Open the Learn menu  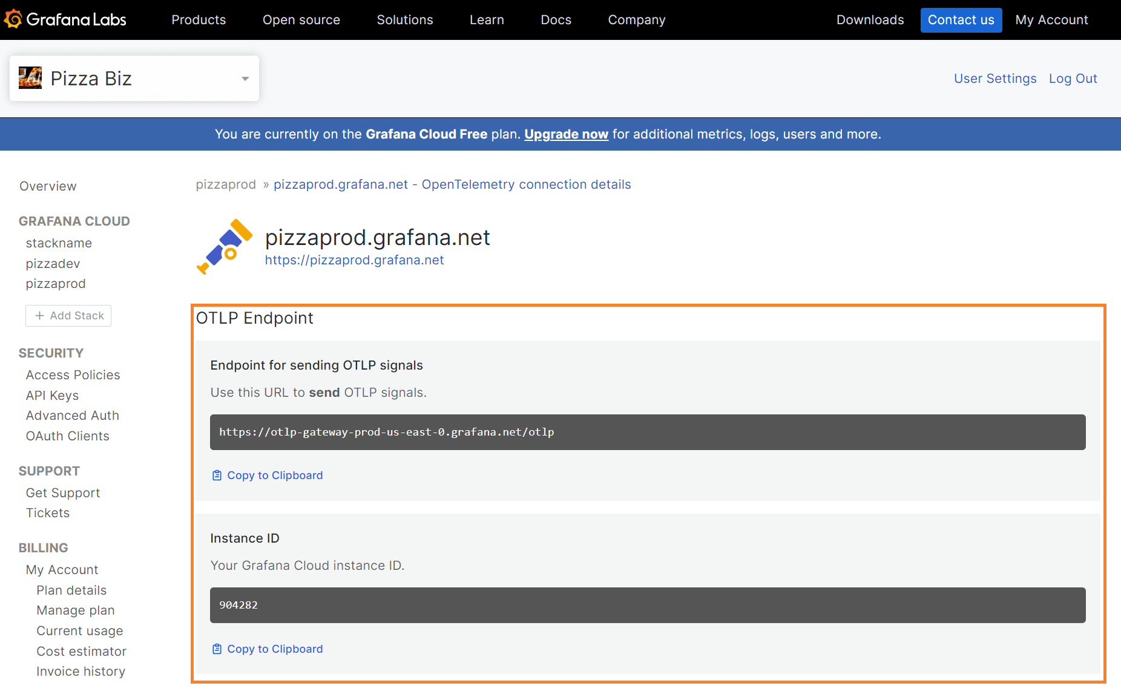tap(487, 20)
